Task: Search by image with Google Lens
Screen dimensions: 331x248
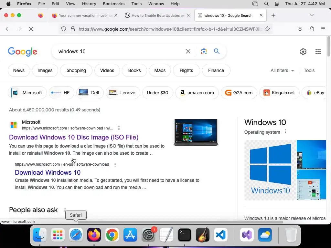Action: pos(204,51)
